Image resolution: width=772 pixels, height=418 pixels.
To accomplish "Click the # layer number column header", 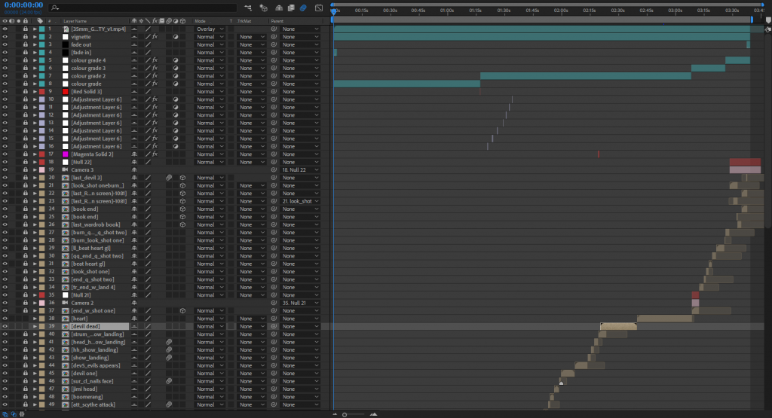I will pos(49,21).
